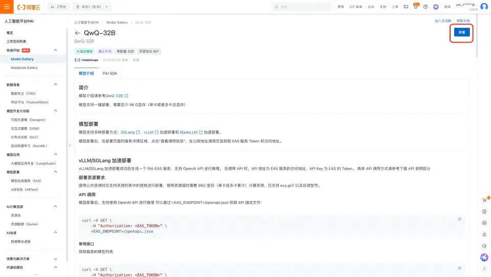The height and width of the screenshot is (277, 491).
Task: Click 人工智能平台PAI breadcrumb
Action: pos(86,23)
